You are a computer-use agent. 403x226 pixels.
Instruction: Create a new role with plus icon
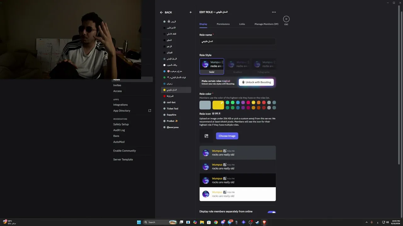click(x=190, y=12)
